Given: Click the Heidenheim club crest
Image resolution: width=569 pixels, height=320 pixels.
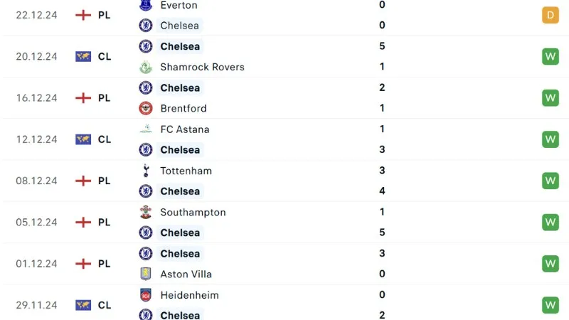Looking at the screenshot, I should (146, 294).
